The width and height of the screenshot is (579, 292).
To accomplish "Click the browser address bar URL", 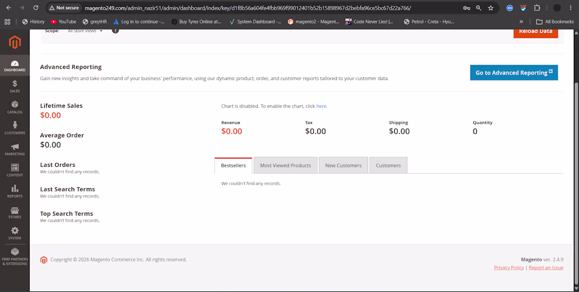I will [247, 8].
